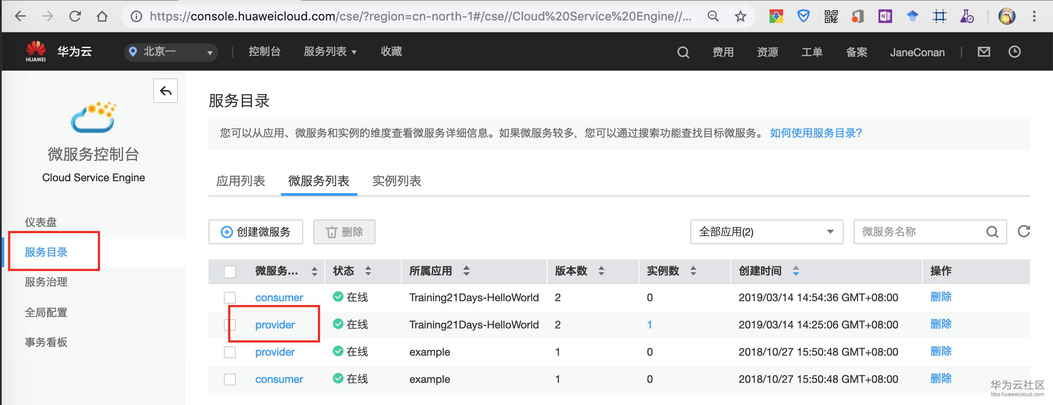Open the 全部应用(2) application filter dropdown

[766, 232]
